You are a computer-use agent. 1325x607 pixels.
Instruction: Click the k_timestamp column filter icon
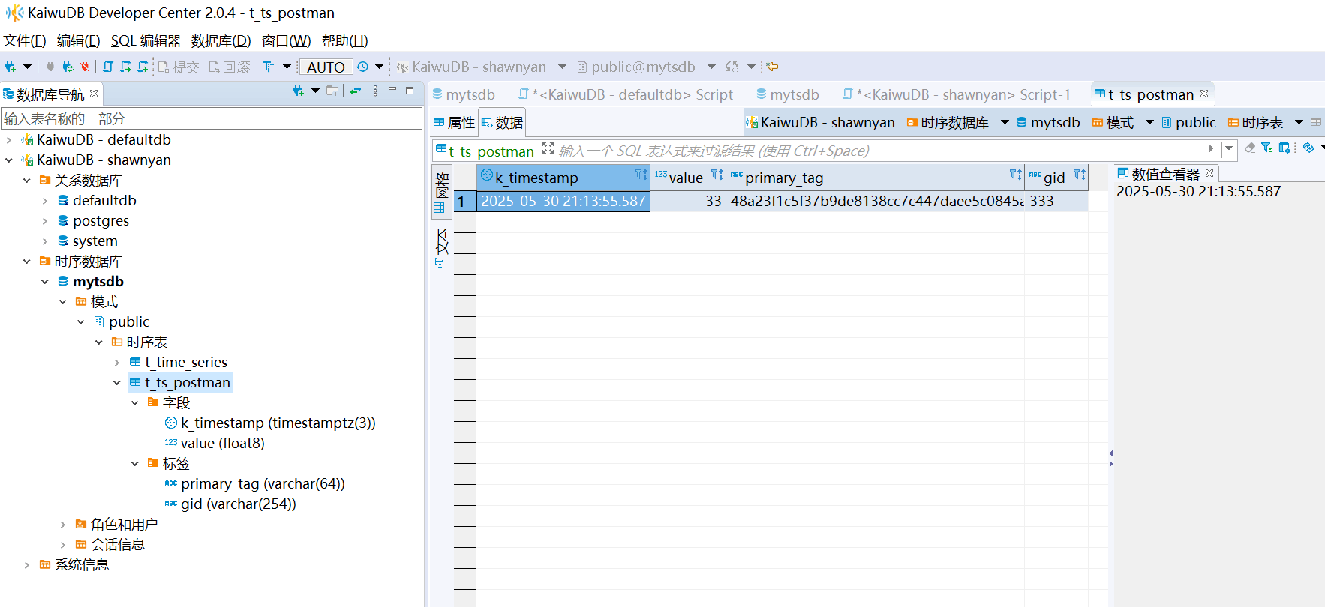tap(641, 175)
